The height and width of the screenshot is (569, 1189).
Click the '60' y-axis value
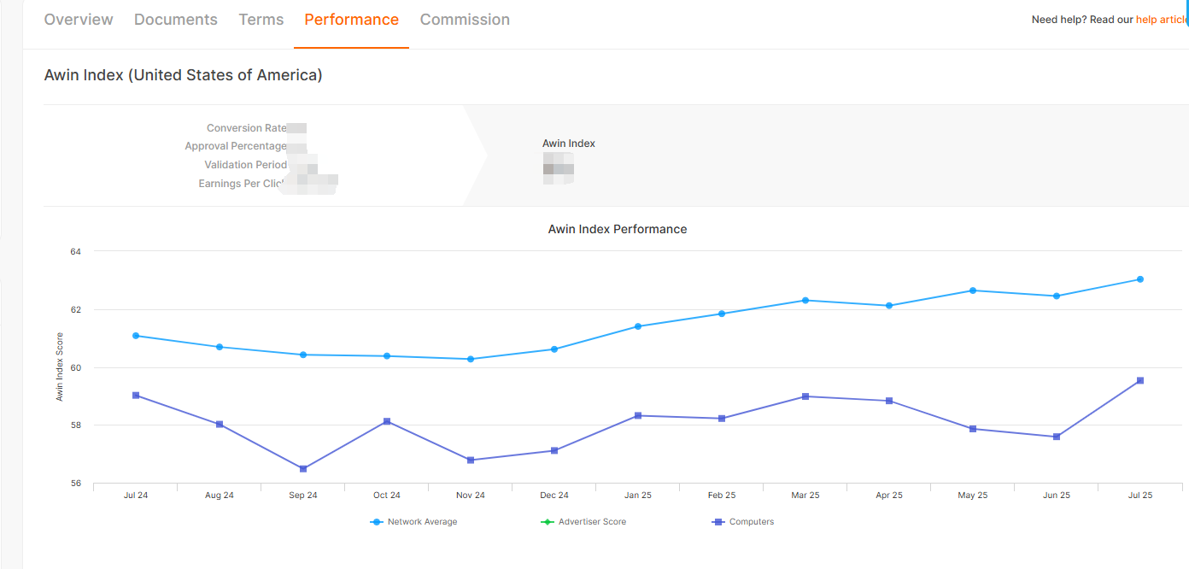pos(76,367)
